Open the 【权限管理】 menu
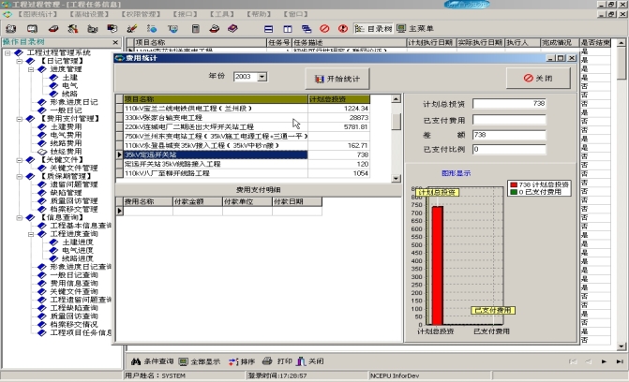This screenshot has height=382, width=629. coord(141,14)
